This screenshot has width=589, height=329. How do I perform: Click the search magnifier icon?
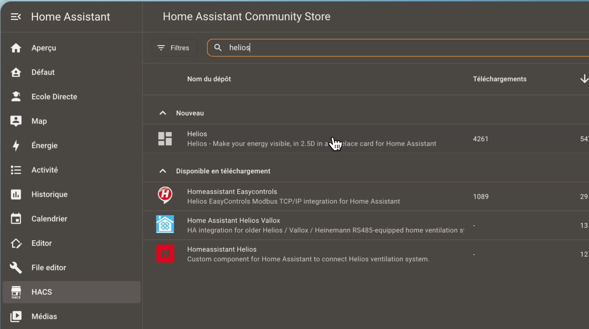click(x=218, y=48)
